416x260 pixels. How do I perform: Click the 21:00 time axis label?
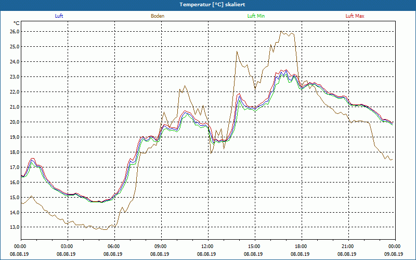pos(348,246)
